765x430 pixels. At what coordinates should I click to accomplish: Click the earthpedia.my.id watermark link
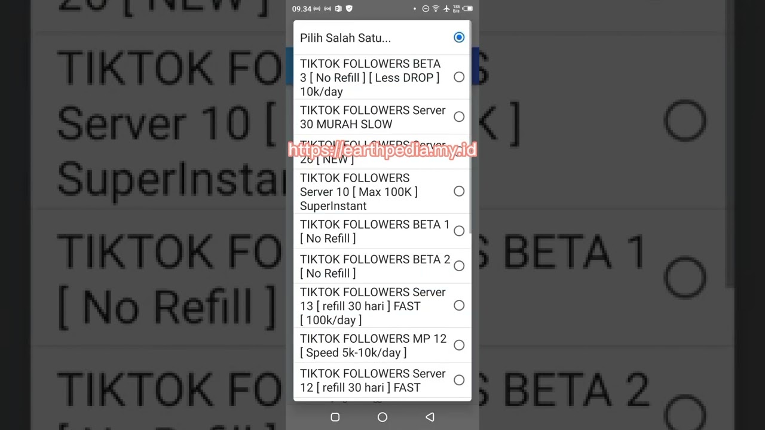point(382,150)
